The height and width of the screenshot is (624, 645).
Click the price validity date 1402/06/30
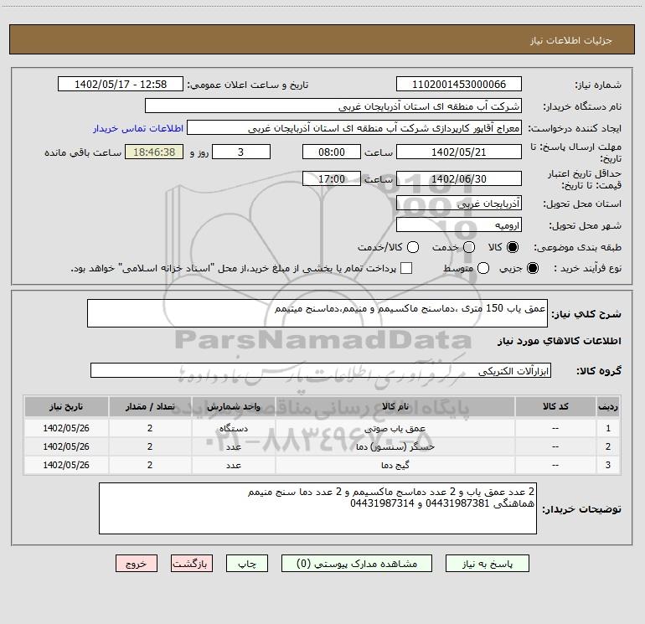(459, 178)
